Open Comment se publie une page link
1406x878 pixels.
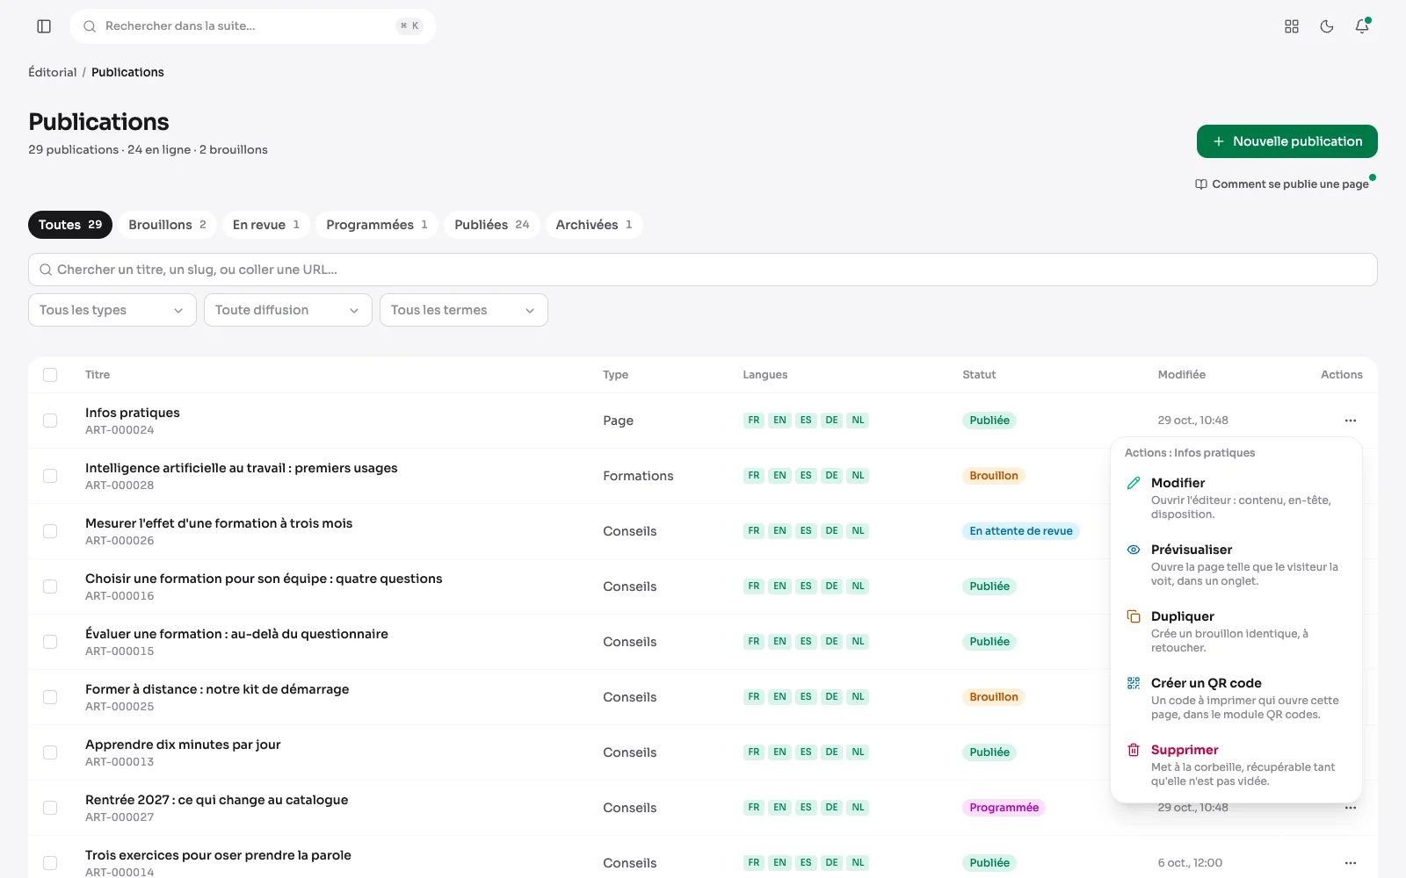(x=1282, y=184)
